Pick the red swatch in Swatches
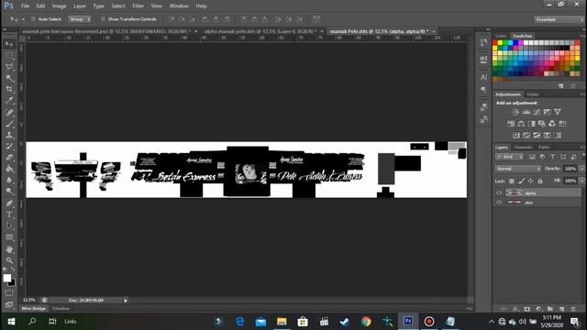Screen dimensions: 587x330 click(495, 43)
